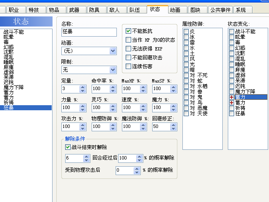Switch to the 职业 tab
The width and height of the screenshot is (269, 202).
(16, 10)
